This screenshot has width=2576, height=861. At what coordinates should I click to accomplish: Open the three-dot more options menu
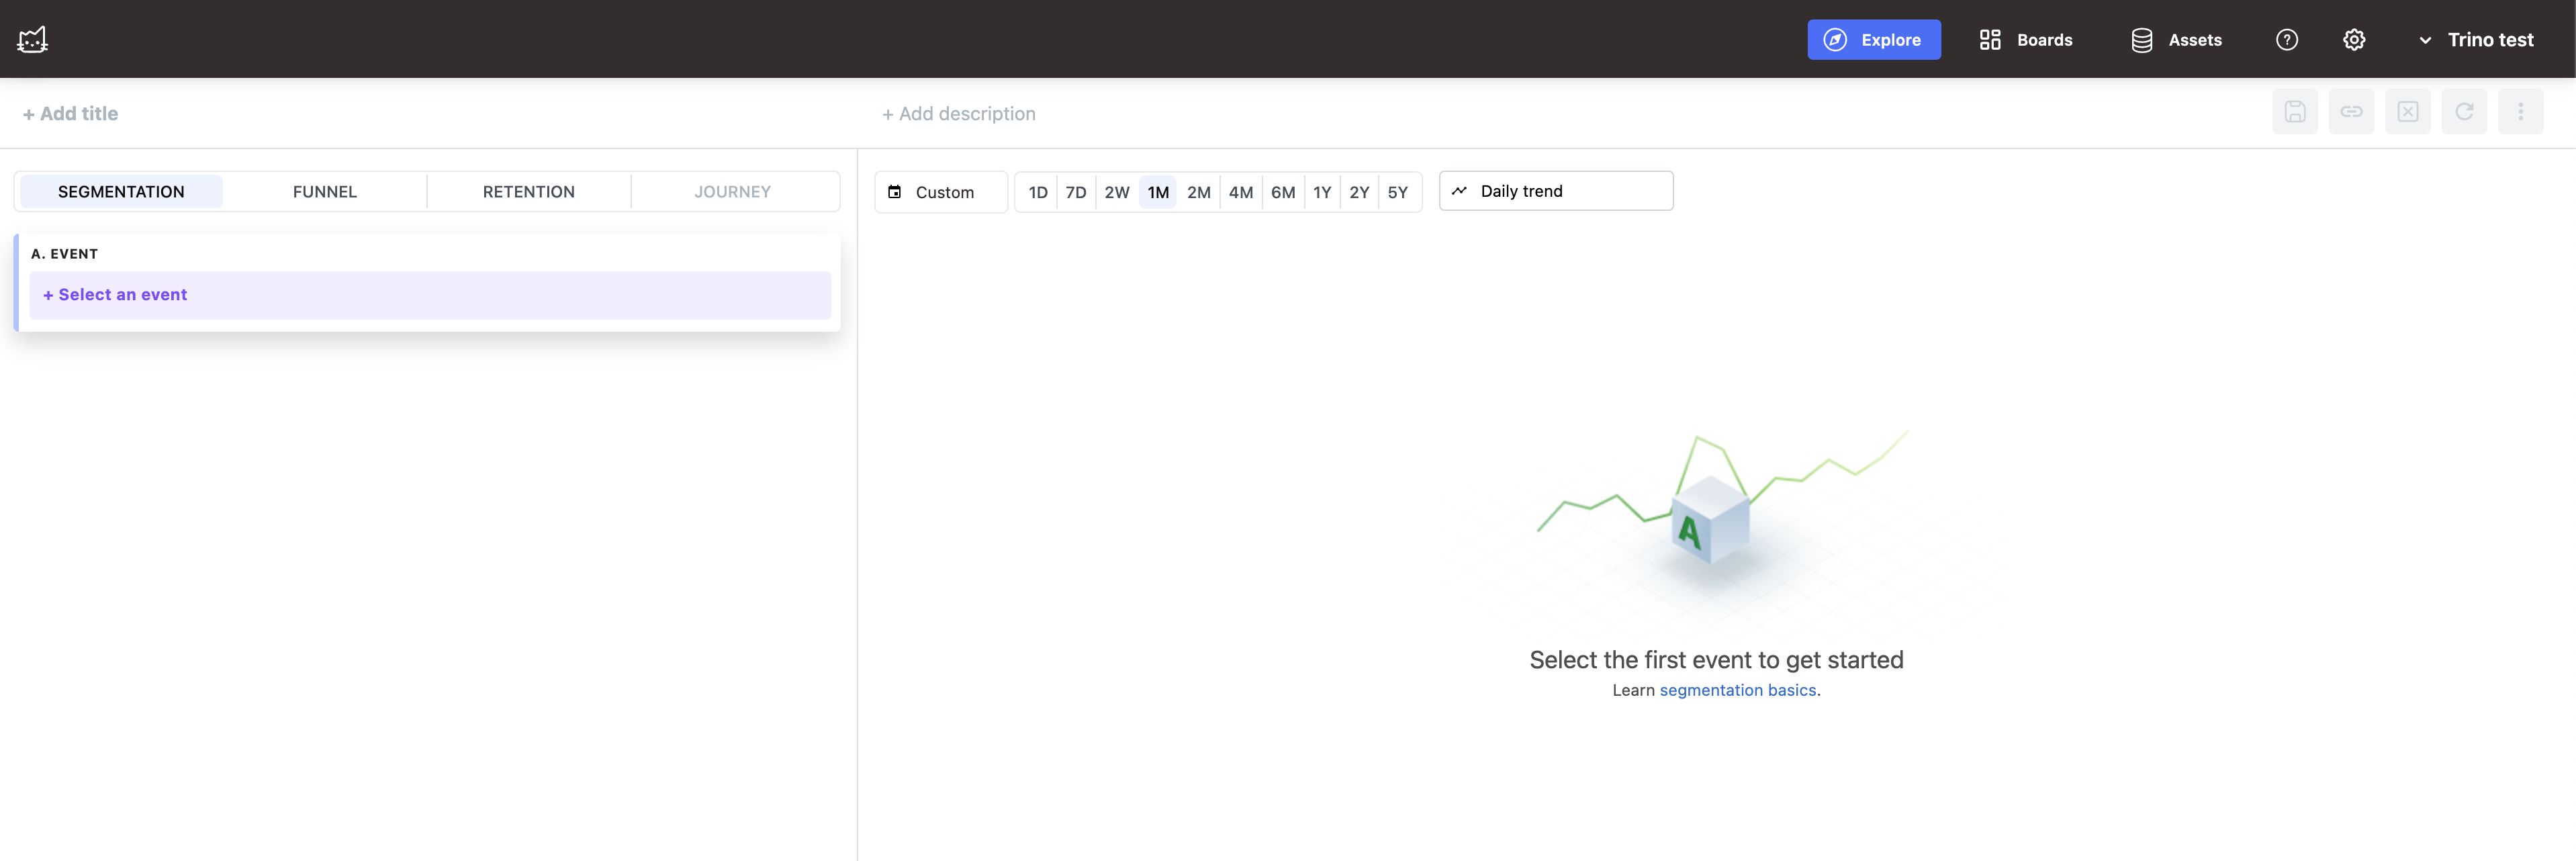(x=2519, y=112)
